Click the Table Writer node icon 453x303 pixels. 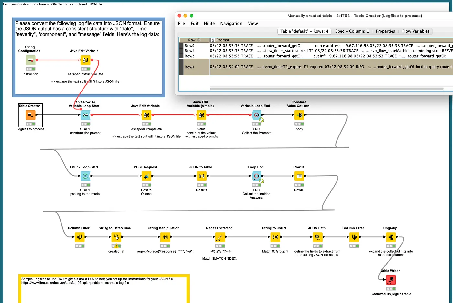point(391,280)
